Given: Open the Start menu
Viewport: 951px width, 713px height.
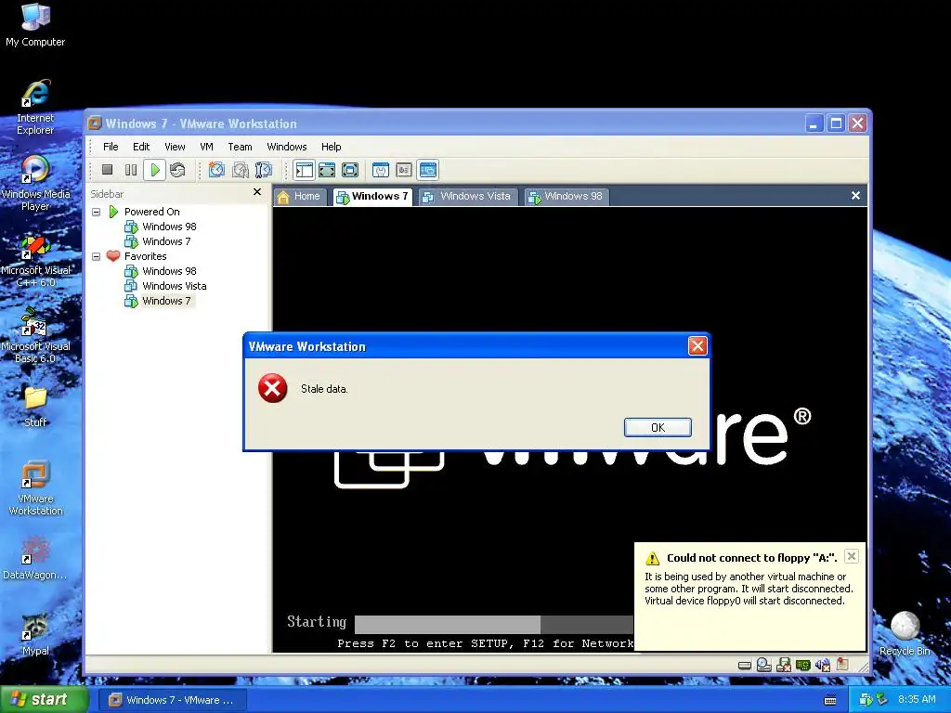Looking at the screenshot, I should (44, 700).
